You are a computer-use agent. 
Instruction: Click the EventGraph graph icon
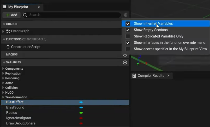[8, 31]
